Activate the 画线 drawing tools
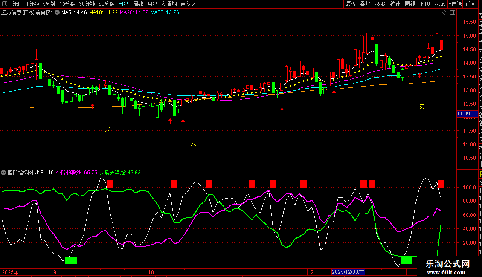This screenshot has height=277, width=482. pos(410,4)
